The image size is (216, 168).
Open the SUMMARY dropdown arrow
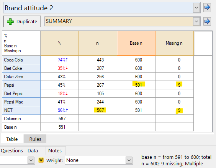coord(196,21)
